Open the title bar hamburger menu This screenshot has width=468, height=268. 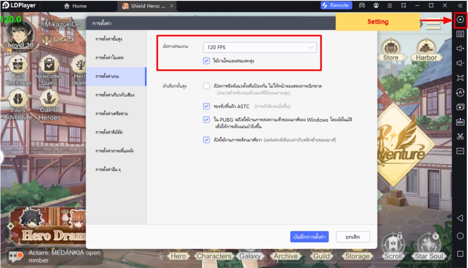point(389,5)
